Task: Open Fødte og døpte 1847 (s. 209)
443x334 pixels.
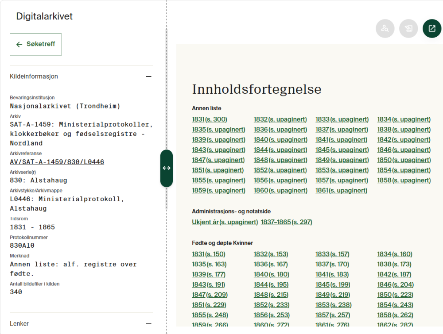Action: click(x=210, y=295)
